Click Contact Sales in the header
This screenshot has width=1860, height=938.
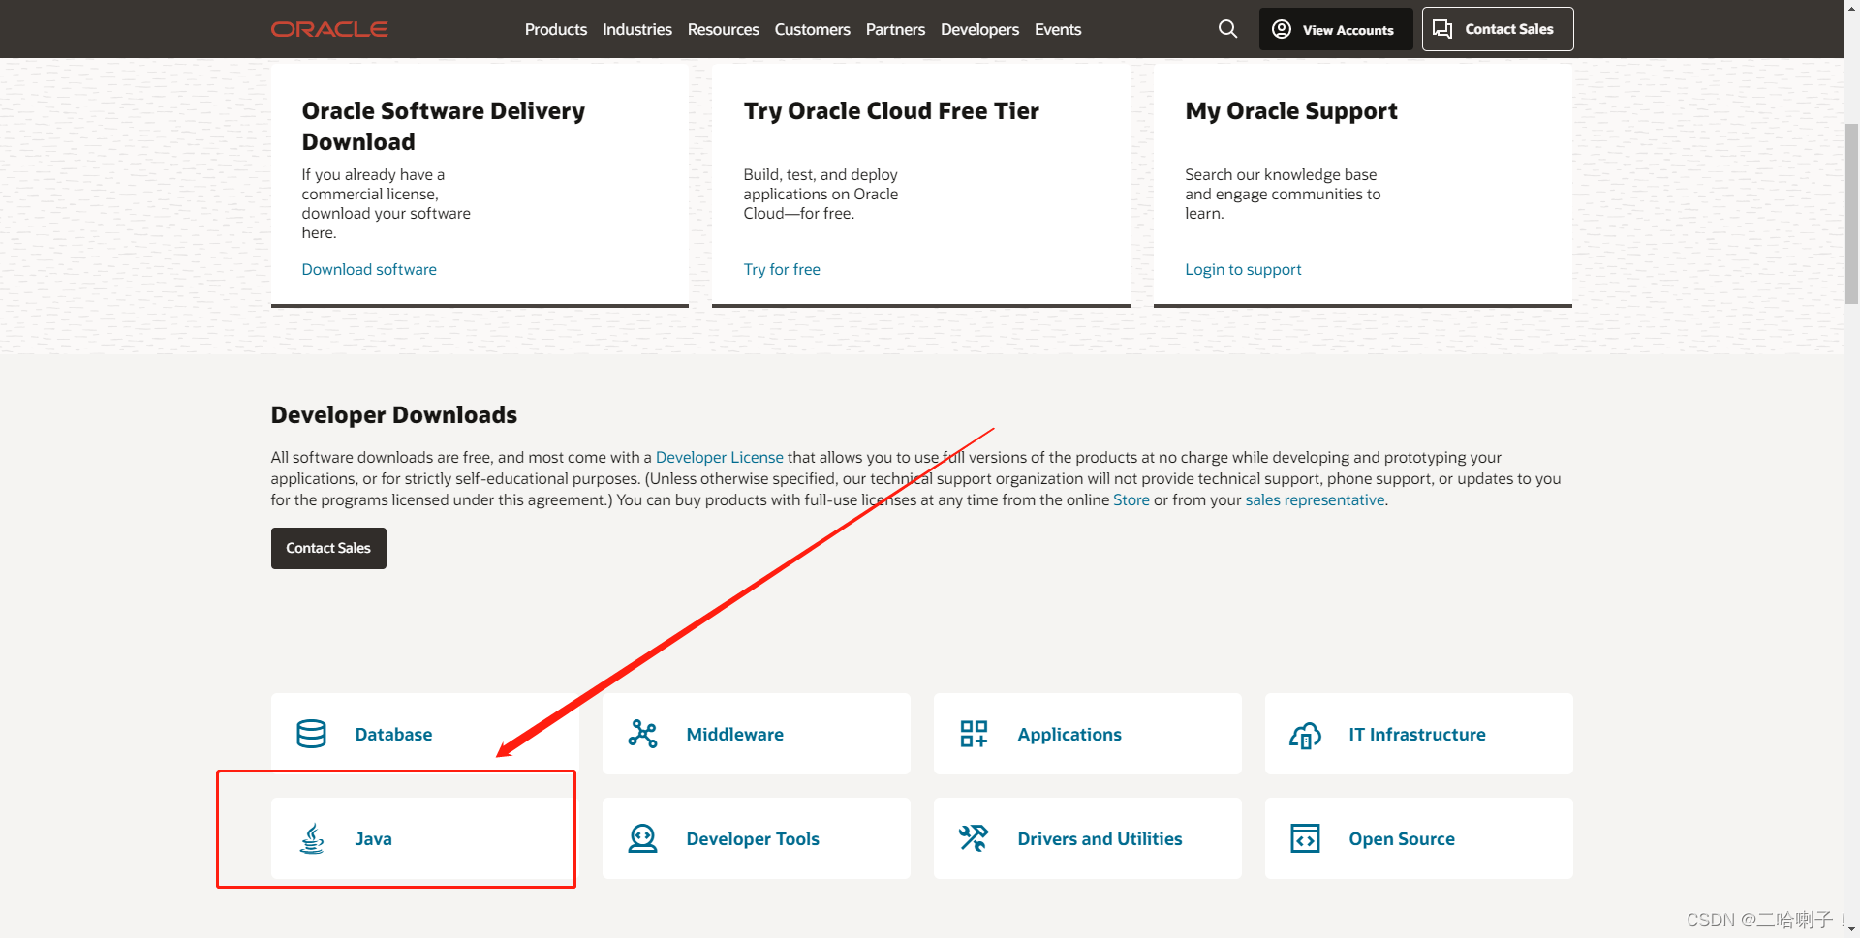[1498, 29]
